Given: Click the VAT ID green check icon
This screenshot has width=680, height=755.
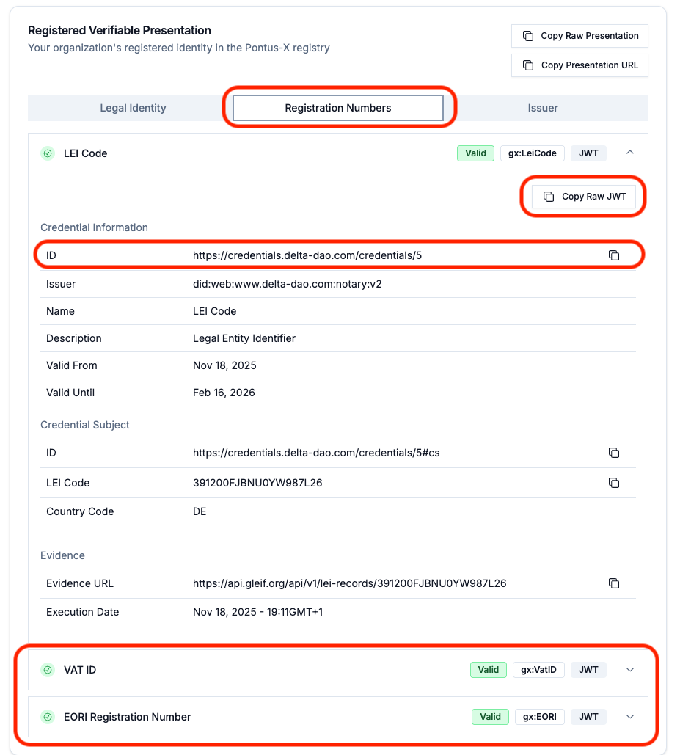Looking at the screenshot, I should click(x=48, y=670).
